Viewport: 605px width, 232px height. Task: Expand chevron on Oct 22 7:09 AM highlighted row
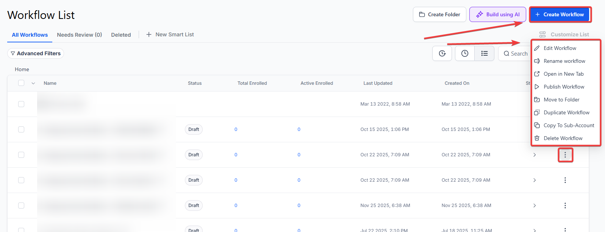point(535,155)
